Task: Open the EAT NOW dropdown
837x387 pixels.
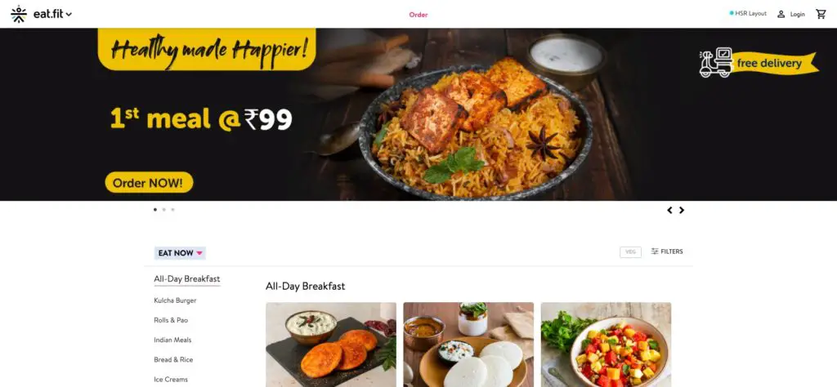Action: pos(180,253)
